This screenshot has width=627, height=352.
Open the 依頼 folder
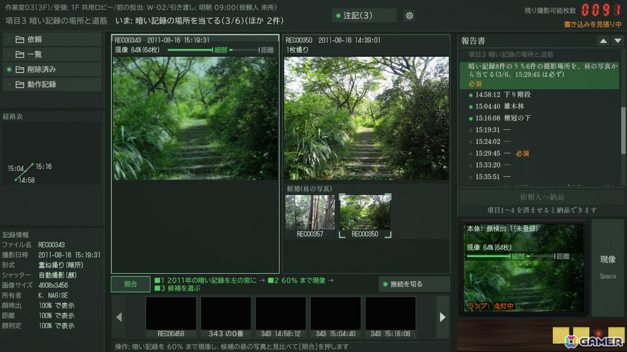point(52,40)
